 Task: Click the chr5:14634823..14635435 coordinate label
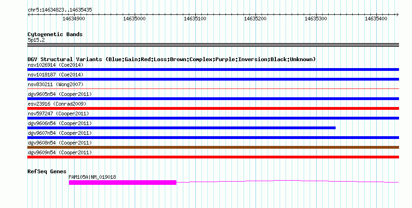(x=60, y=10)
